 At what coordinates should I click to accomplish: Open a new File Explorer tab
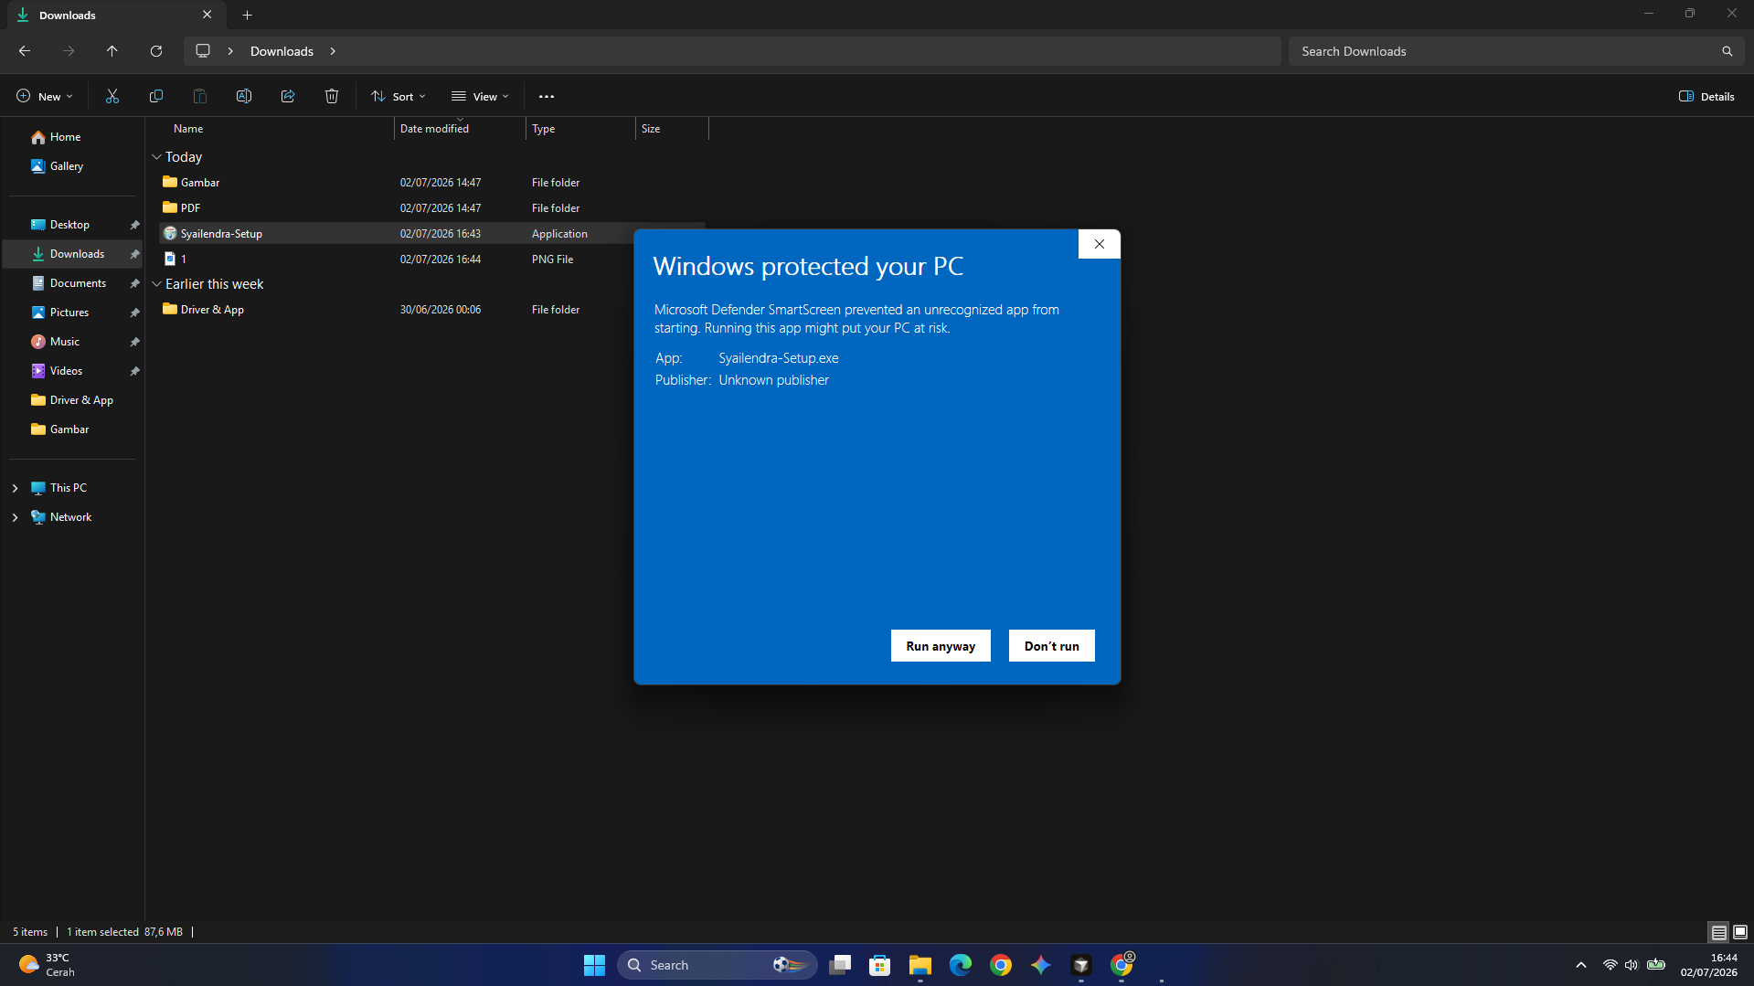(x=247, y=15)
